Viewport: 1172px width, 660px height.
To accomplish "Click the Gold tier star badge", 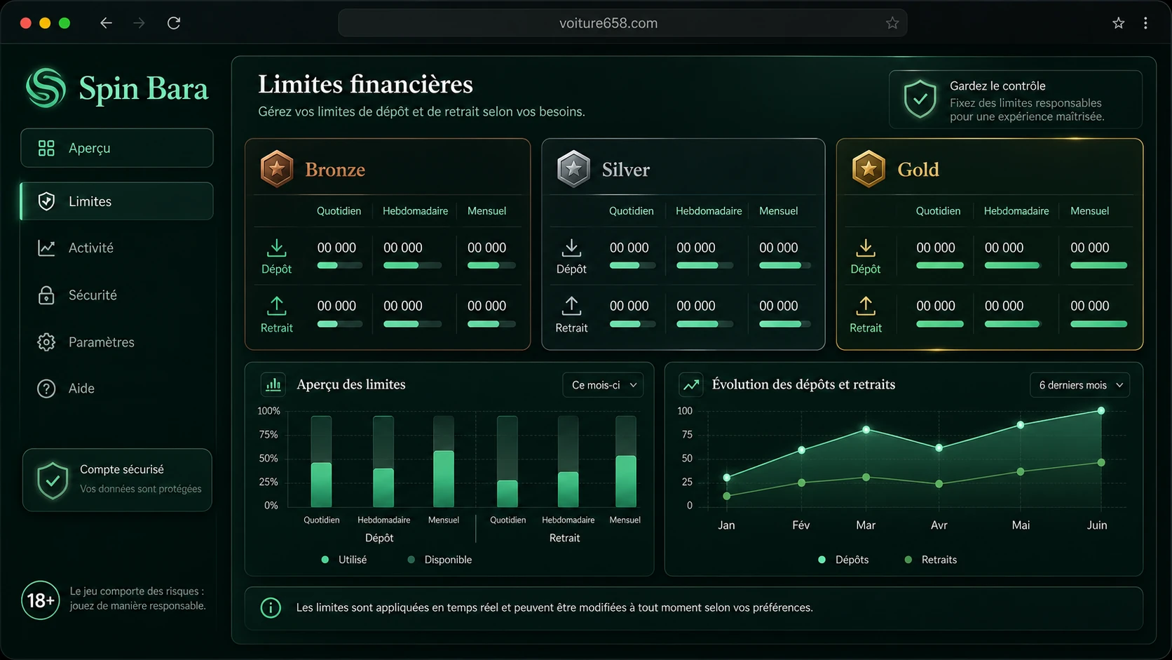I will point(868,169).
